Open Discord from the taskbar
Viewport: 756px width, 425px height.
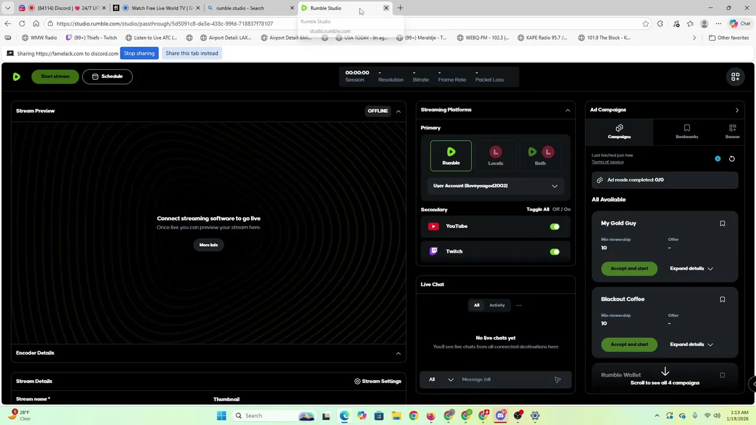[501, 416]
